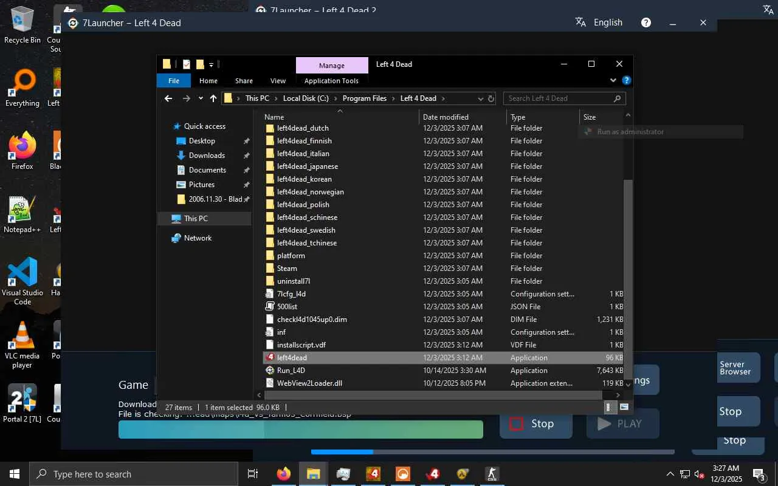
Task: Open Documents from Quick access
Action: point(207,170)
